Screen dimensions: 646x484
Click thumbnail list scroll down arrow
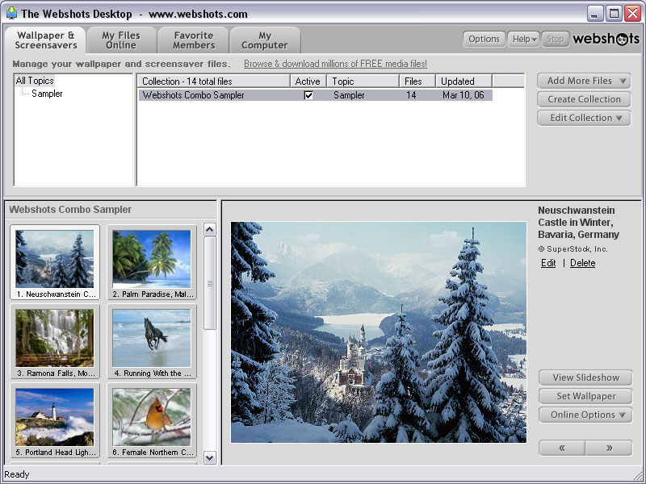click(210, 457)
